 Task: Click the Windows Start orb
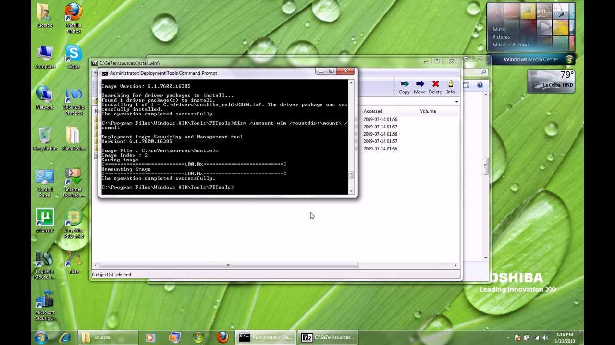(x=41, y=337)
